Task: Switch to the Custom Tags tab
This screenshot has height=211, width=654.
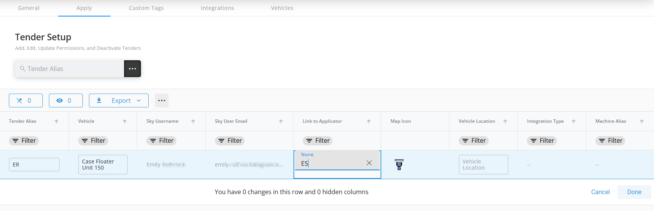Action: tap(146, 8)
